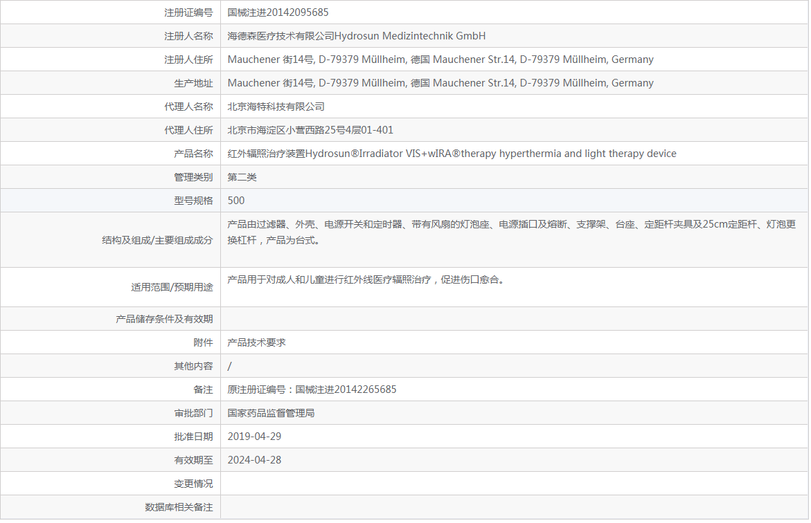Select the agent name 北京海特科技有限公司
Screen dimensions: 811x523
[x=276, y=107]
